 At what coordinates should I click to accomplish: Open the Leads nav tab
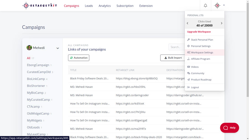tap(89, 6)
